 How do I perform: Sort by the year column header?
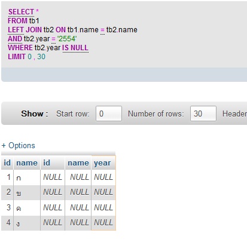[102, 163]
